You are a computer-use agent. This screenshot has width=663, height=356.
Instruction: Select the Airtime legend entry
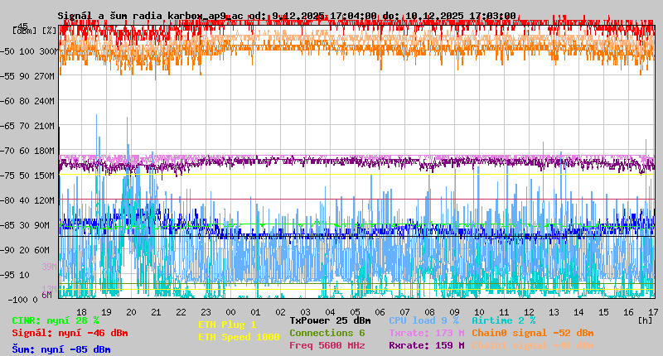tap(503, 320)
